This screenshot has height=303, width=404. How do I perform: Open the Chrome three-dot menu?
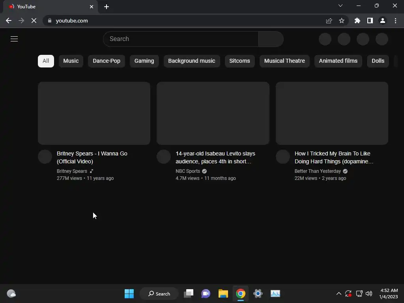[x=395, y=21]
